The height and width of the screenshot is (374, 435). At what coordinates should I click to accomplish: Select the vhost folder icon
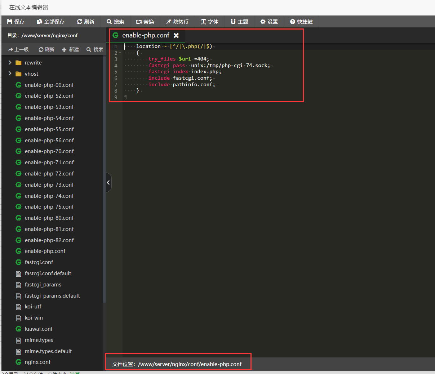18,74
